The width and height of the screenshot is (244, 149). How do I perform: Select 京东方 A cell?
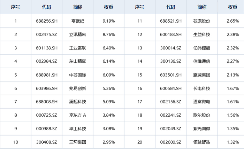[78, 115]
